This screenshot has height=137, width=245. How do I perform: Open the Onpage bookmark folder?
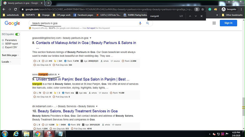[x=44, y=15]
